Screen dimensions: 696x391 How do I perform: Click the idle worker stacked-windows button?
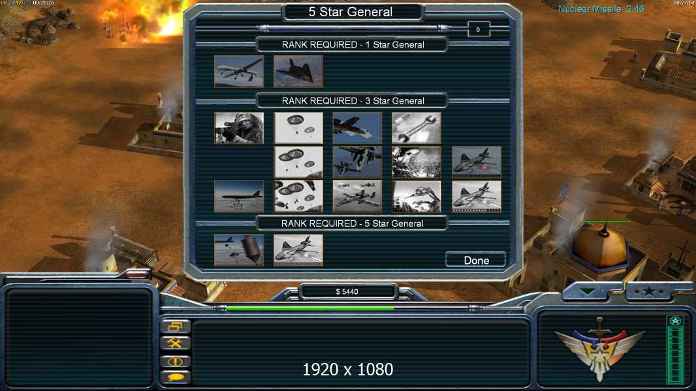(176, 326)
